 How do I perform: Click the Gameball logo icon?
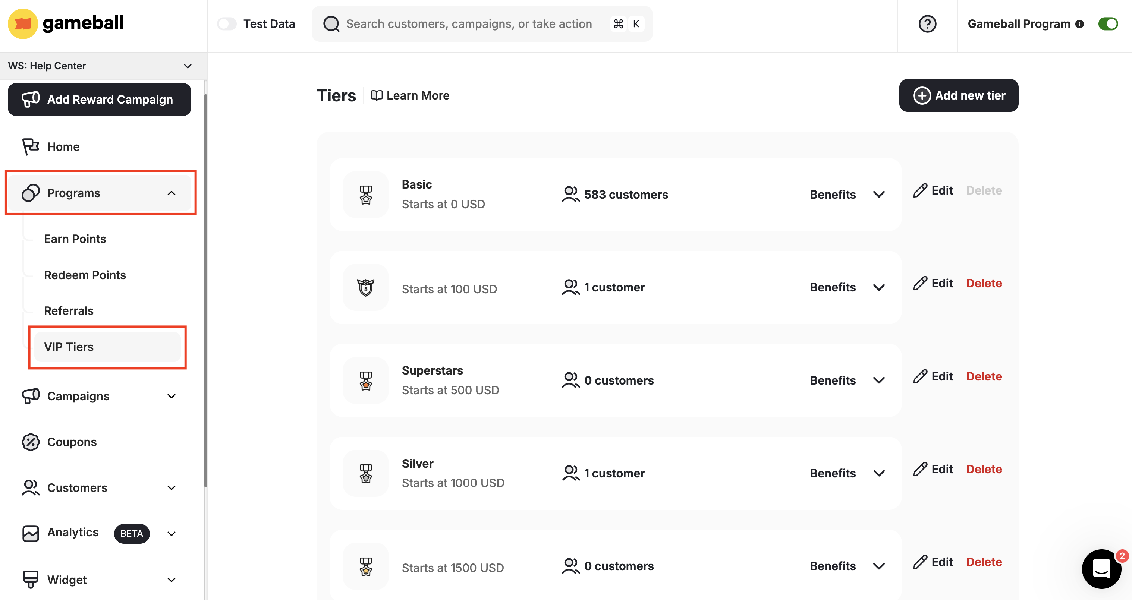pyautogui.click(x=23, y=24)
